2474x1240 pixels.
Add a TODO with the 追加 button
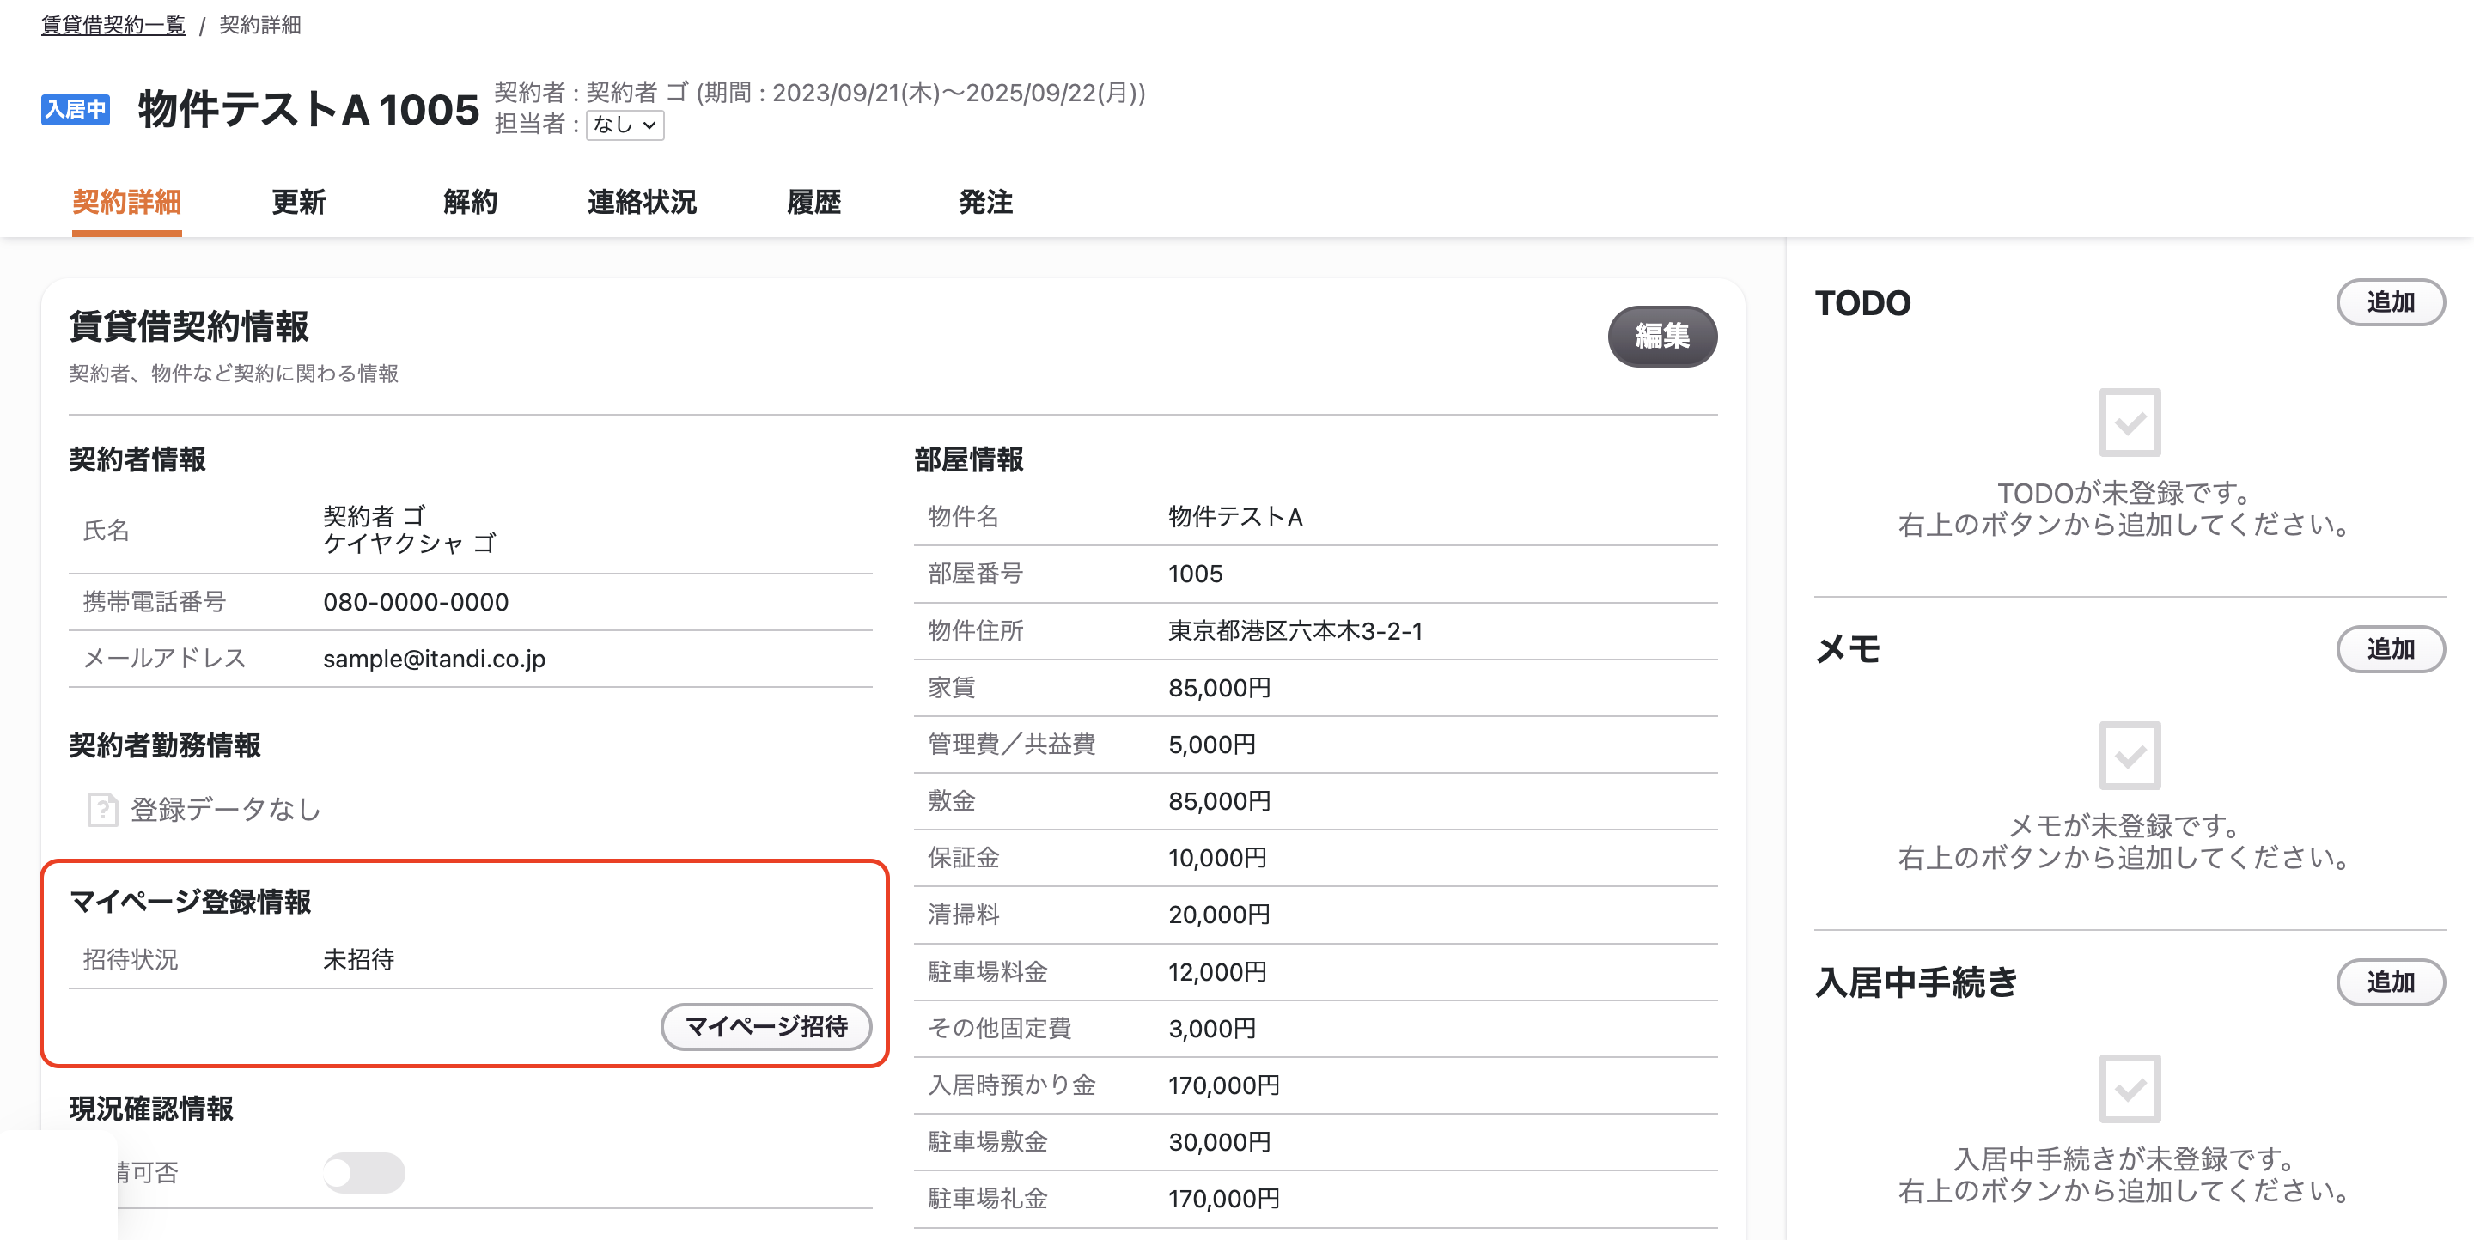(x=2390, y=302)
